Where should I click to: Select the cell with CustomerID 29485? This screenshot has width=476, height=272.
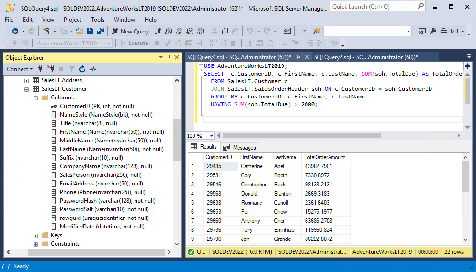(220, 166)
